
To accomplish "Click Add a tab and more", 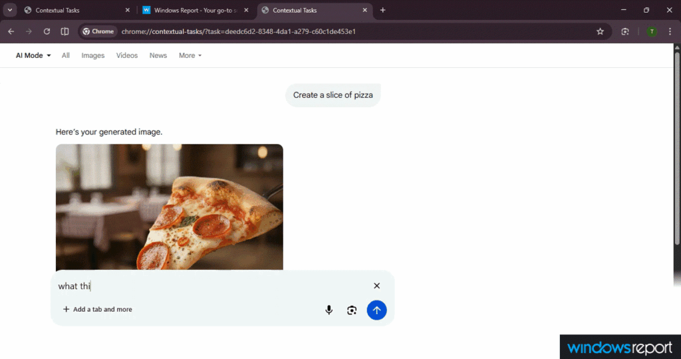I will [x=97, y=310].
